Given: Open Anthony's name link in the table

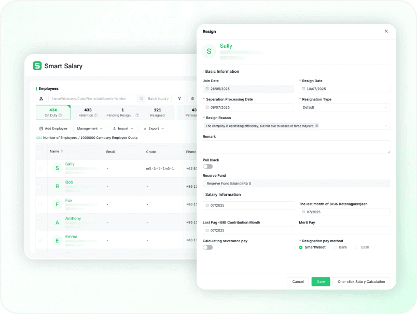Looking at the screenshot, I should [73, 218].
